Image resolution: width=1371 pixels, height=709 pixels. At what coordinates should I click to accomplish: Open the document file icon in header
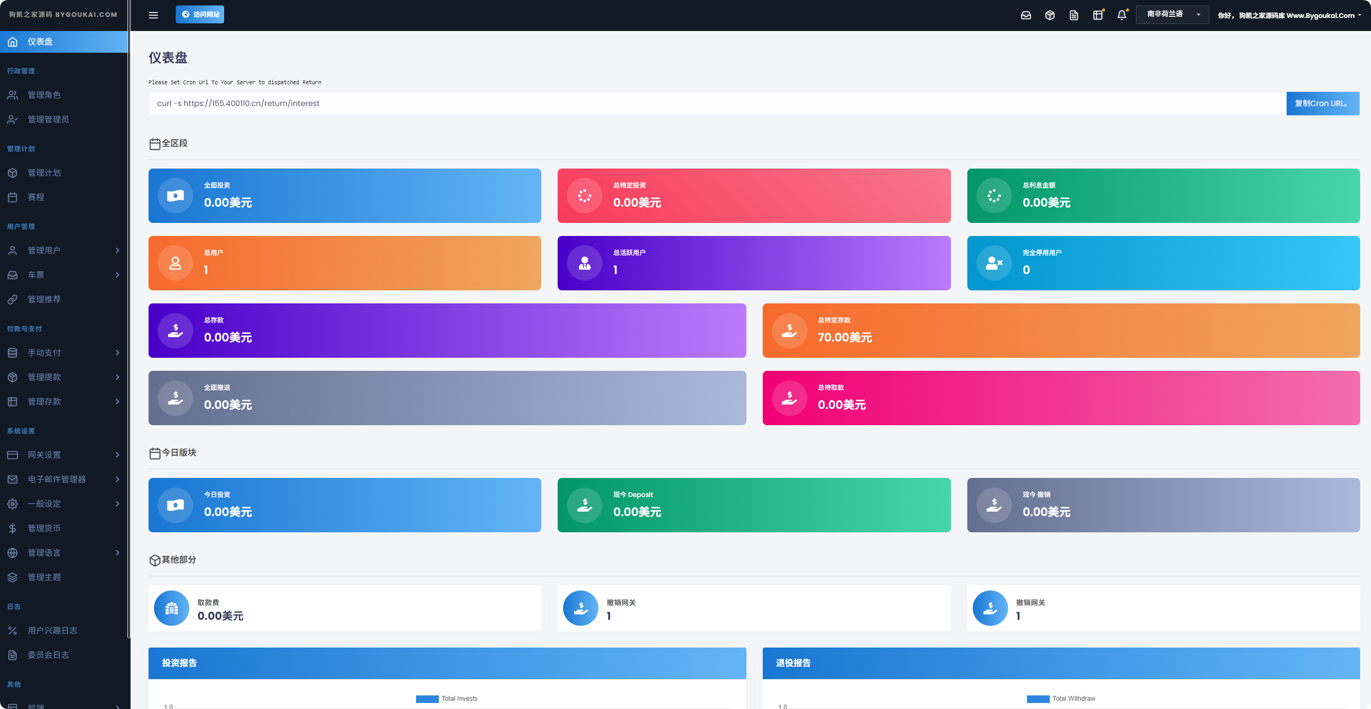[x=1074, y=15]
